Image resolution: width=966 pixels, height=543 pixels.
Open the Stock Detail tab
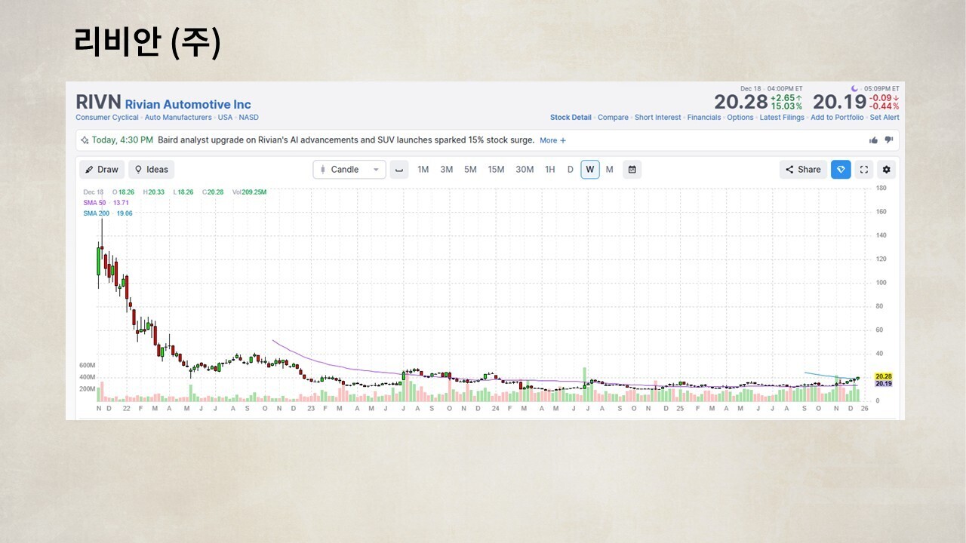tap(571, 118)
